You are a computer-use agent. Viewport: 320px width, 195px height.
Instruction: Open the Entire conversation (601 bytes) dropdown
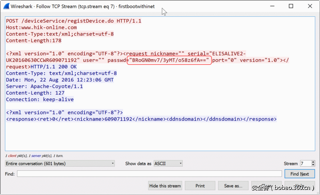(60, 163)
